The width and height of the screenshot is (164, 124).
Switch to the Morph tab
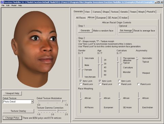(141, 12)
